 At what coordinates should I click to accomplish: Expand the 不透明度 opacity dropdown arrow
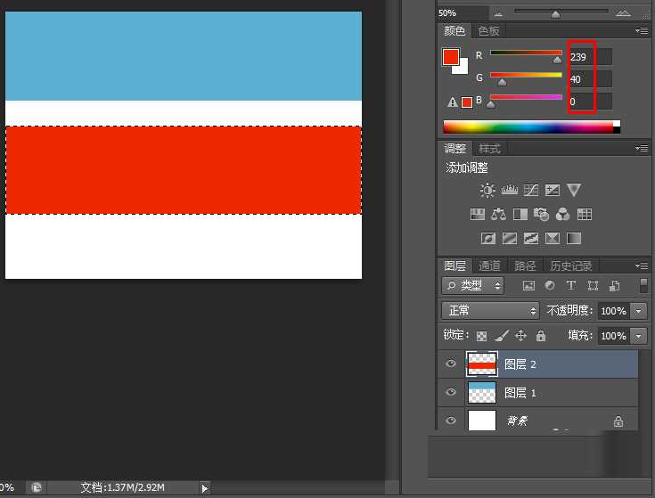coord(638,311)
